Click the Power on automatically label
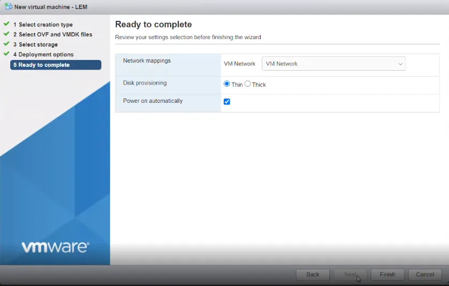Viewport: 449px width, 286px height. (x=153, y=101)
